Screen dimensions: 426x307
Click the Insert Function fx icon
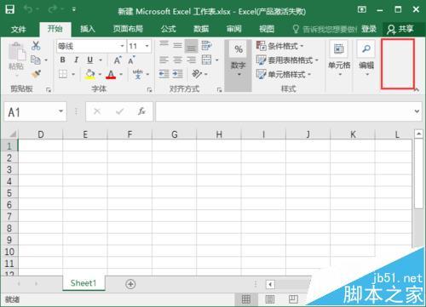tap(141, 111)
